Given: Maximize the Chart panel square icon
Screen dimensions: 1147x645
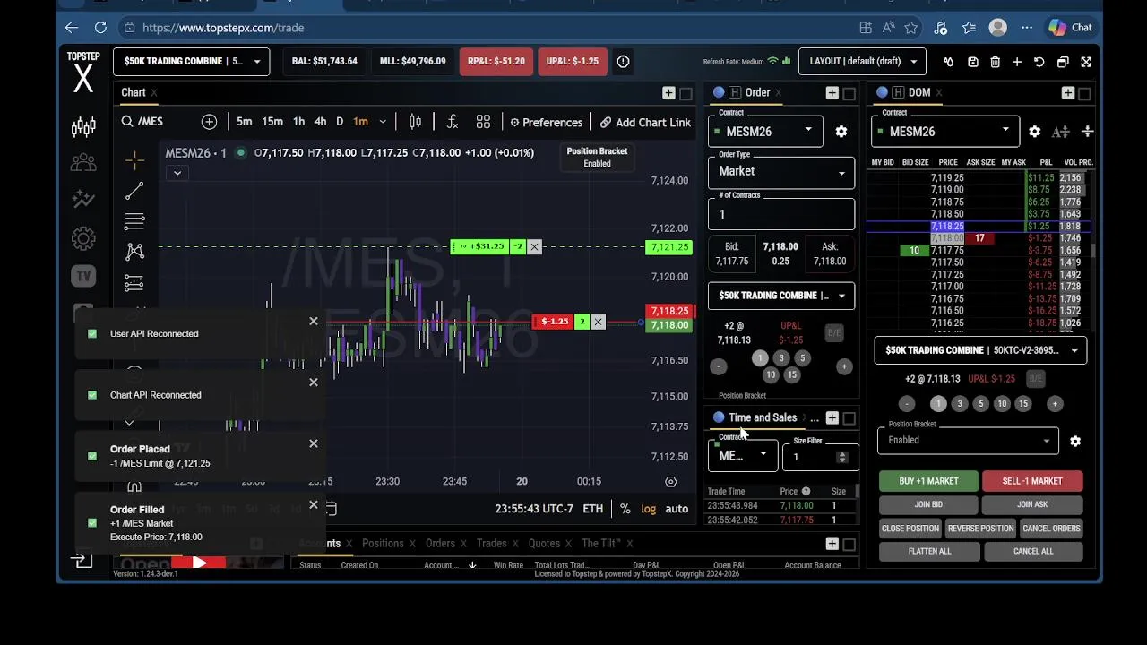Looking at the screenshot, I should 686,93.
